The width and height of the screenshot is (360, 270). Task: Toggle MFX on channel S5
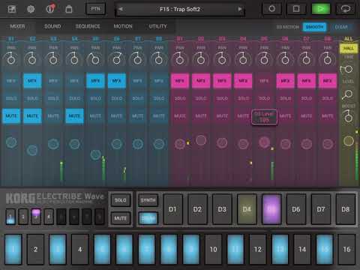pos(95,81)
